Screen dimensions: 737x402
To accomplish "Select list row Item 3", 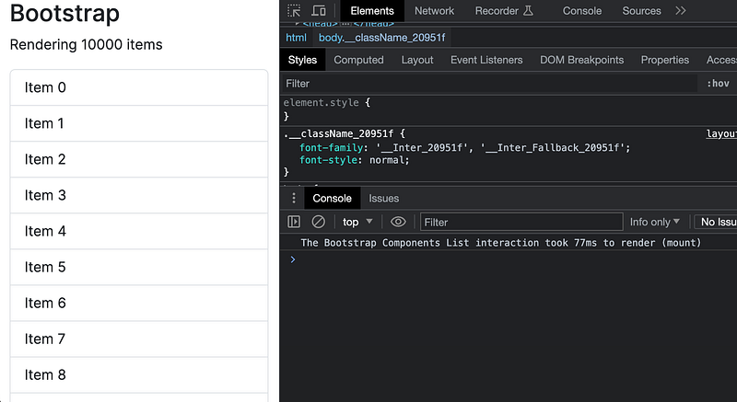I will coord(139,195).
